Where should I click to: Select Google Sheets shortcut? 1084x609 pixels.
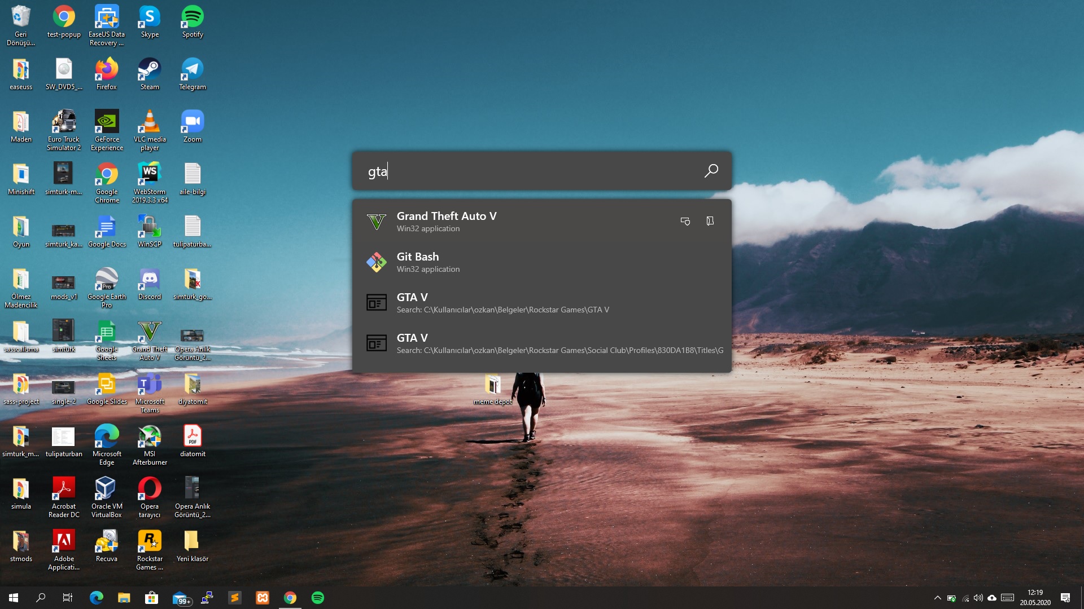[x=107, y=341]
